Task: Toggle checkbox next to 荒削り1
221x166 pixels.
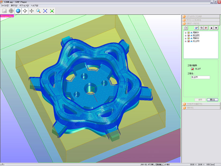Action: coord(189,33)
